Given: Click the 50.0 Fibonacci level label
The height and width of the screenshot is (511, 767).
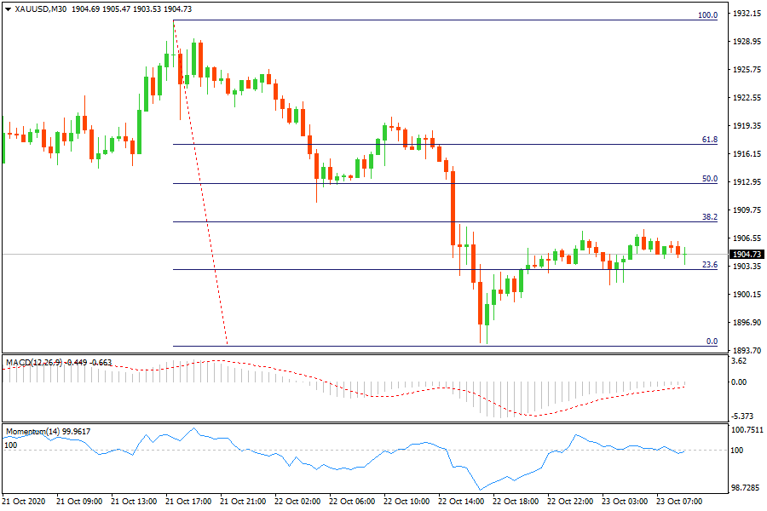Looking at the screenshot, I should tap(709, 179).
